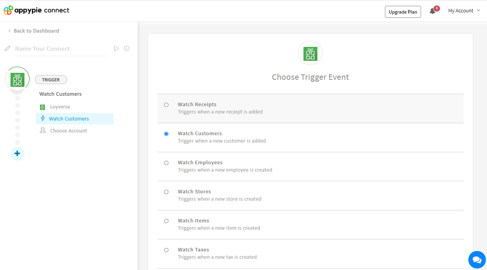The image size is (487, 270).
Task: Click the Name Your Connect field
Action: (x=60, y=49)
